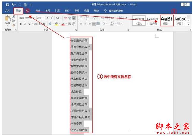193x136 pixels.
Task: Click the Text Effects glowing A icon
Action: click(50, 24)
